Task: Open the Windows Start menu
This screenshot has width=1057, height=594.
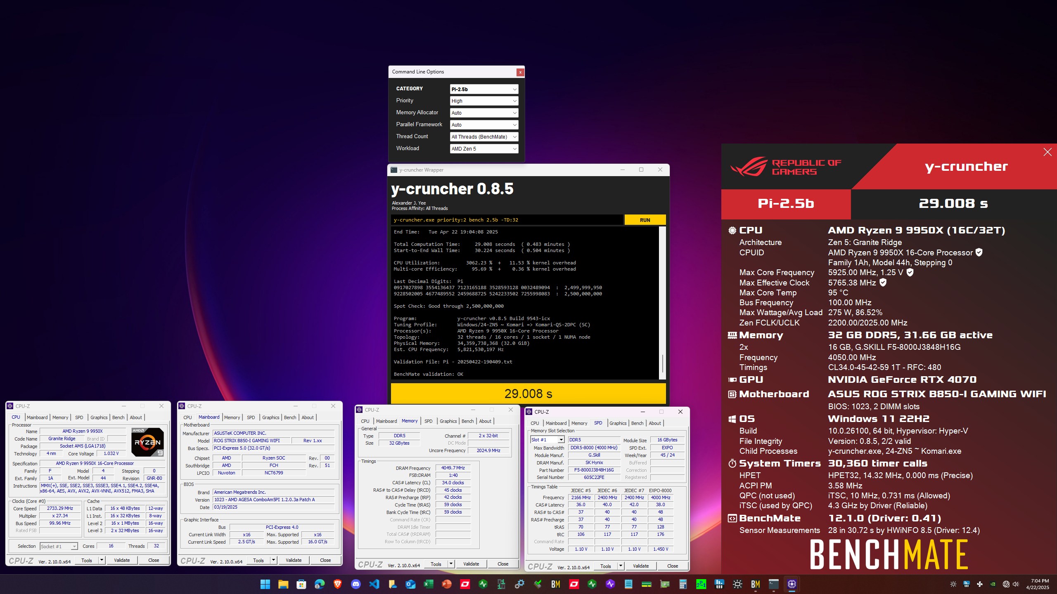Action: pyautogui.click(x=265, y=584)
